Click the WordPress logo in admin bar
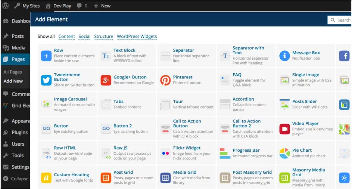Image resolution: width=352 pixels, height=189 pixels. (5, 5)
